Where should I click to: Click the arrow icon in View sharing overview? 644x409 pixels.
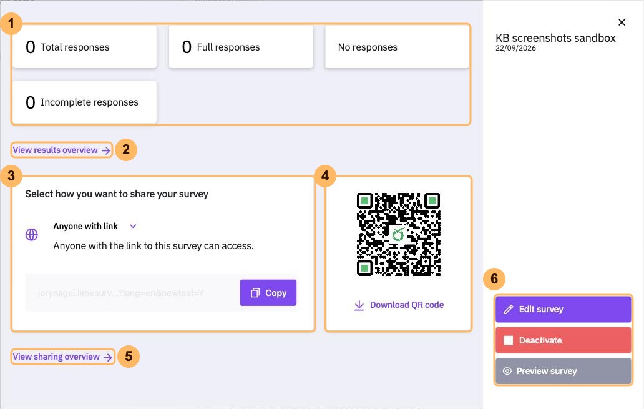[x=108, y=358]
